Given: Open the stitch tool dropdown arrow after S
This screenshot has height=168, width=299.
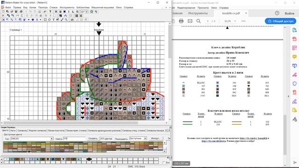Looking at the screenshot, I should coord(40,20).
